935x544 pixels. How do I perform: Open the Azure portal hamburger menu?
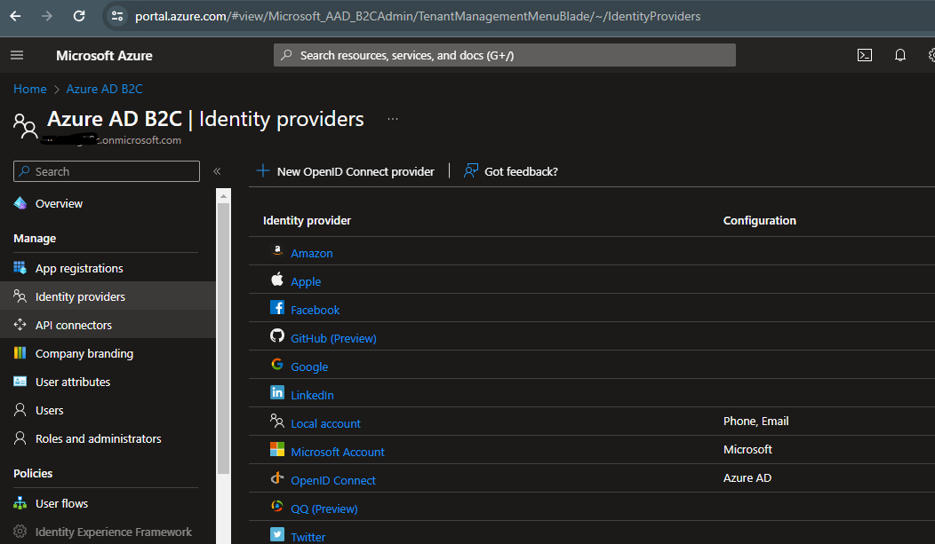17,55
